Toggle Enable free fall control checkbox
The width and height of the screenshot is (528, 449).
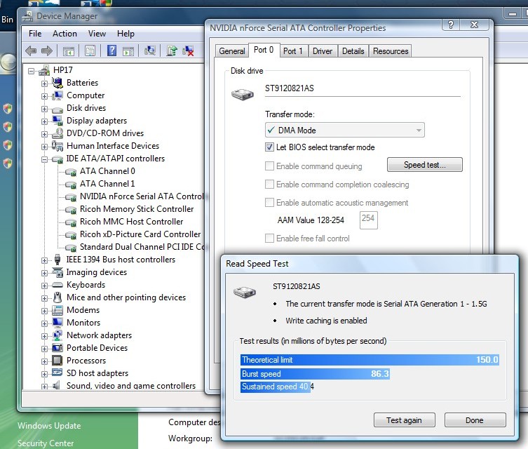[269, 238]
